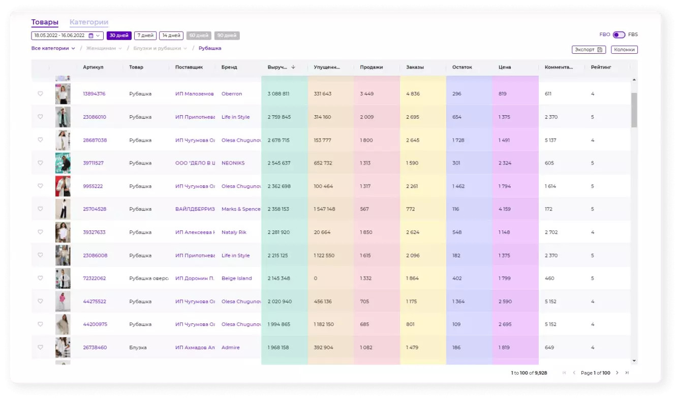
Task: Open product thumbnail for item 39711527
Action: [x=63, y=163]
